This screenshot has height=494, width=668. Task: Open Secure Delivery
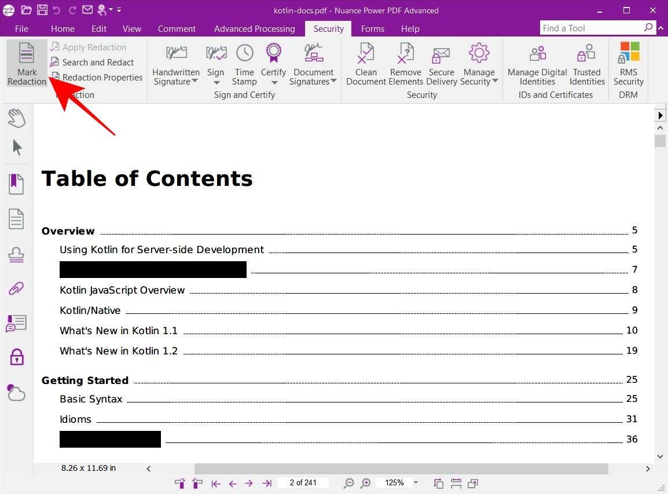point(441,64)
